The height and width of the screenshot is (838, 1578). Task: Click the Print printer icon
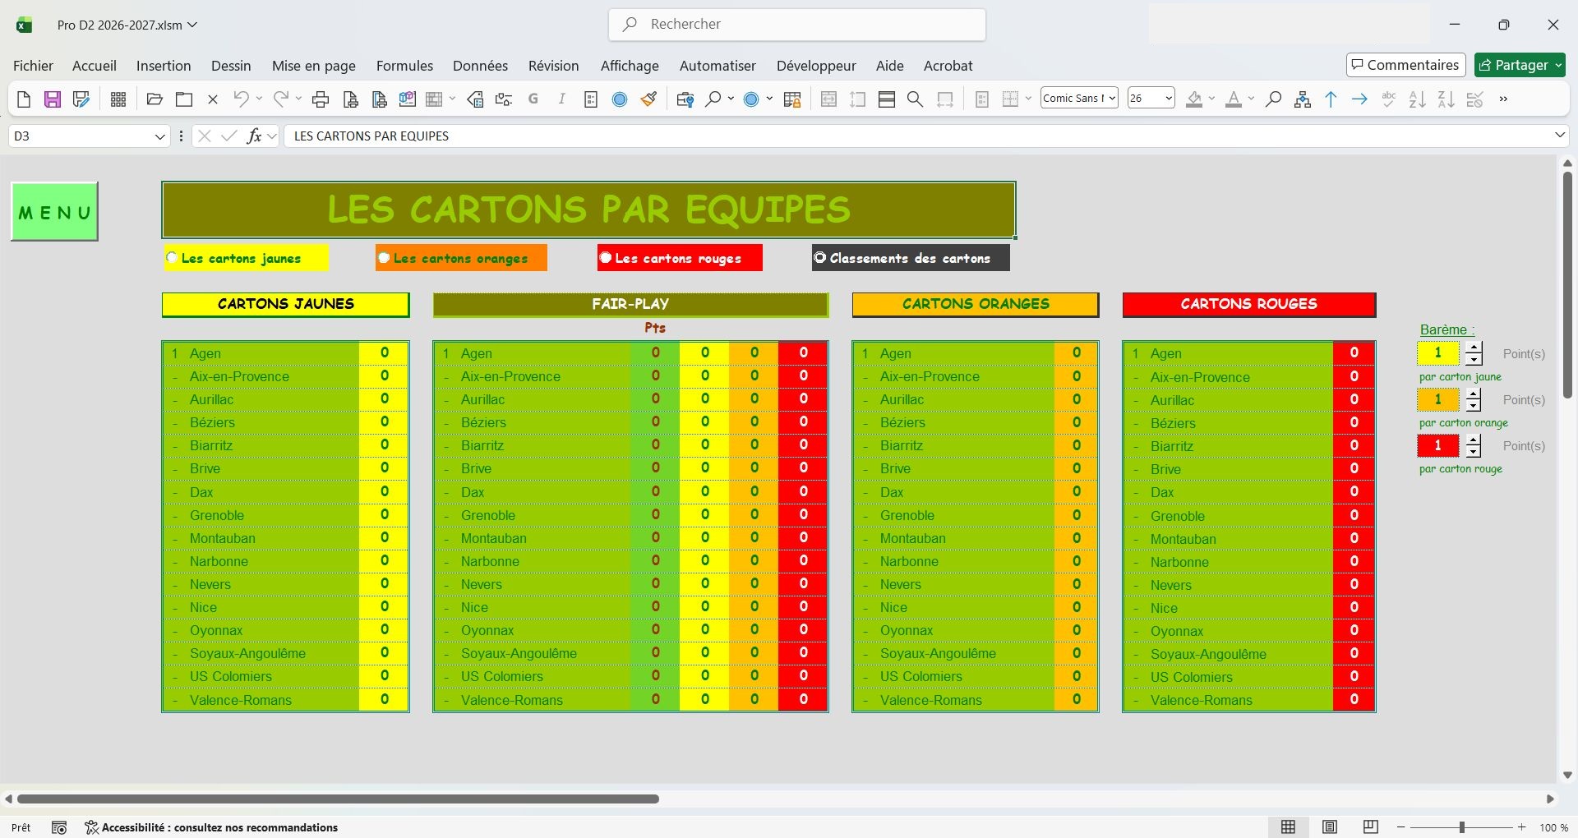tap(321, 99)
